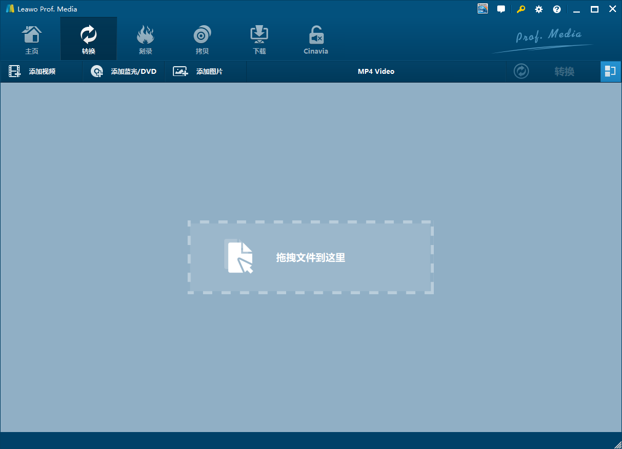Image resolution: width=622 pixels, height=449 pixels.
Task: Click the screen recorder icon in title bar
Action: [x=483, y=9]
